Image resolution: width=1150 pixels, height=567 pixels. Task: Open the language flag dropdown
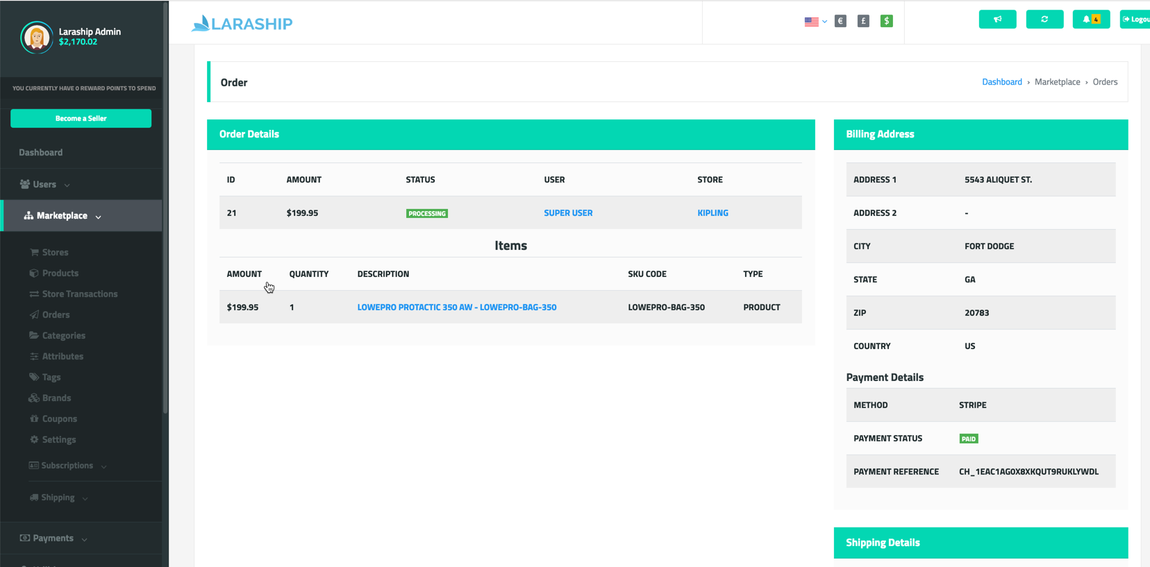(815, 22)
